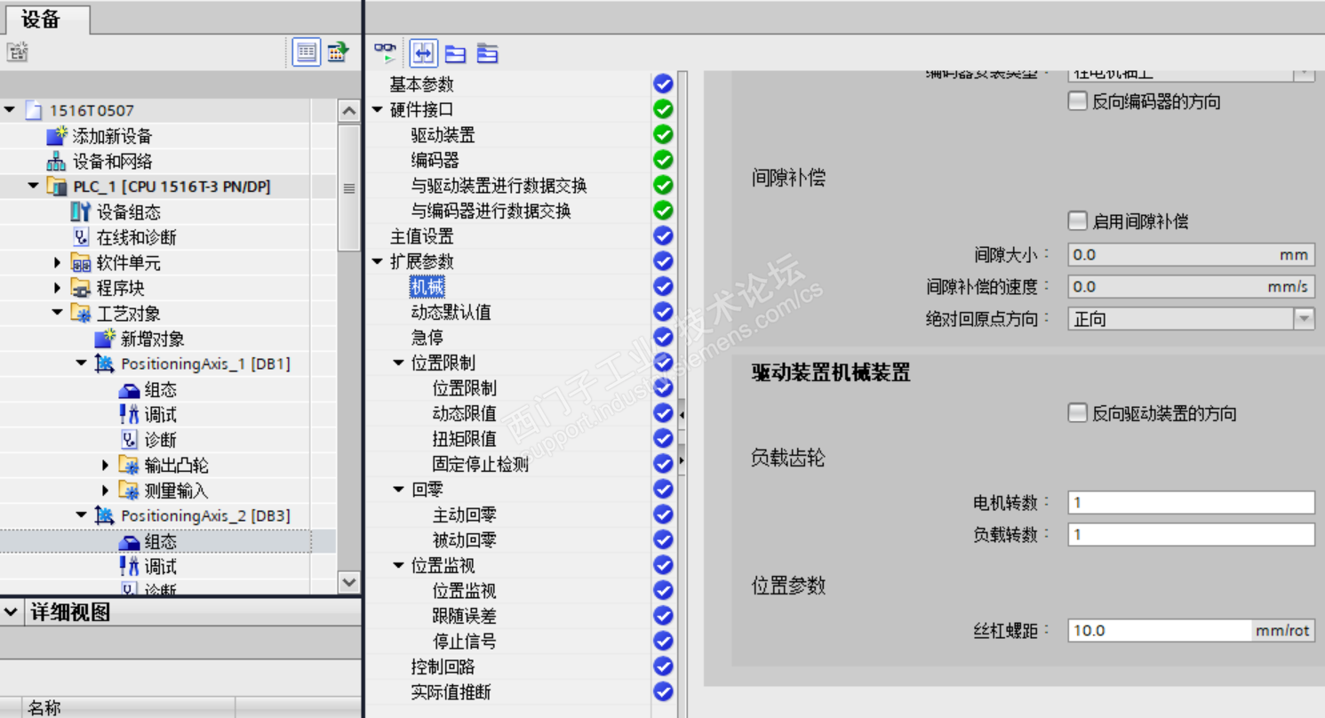Screen dimensions: 1325x718
Task: Expand the 软件单元 folder arrow
Action: 58,263
